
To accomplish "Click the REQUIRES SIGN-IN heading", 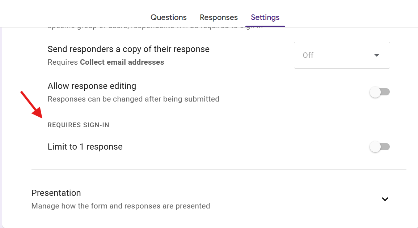I will tap(79, 125).
